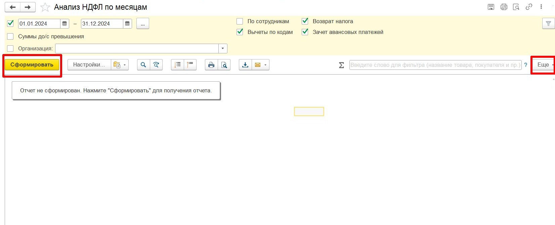Click the Find magnifier icon in toolbar

143,65
